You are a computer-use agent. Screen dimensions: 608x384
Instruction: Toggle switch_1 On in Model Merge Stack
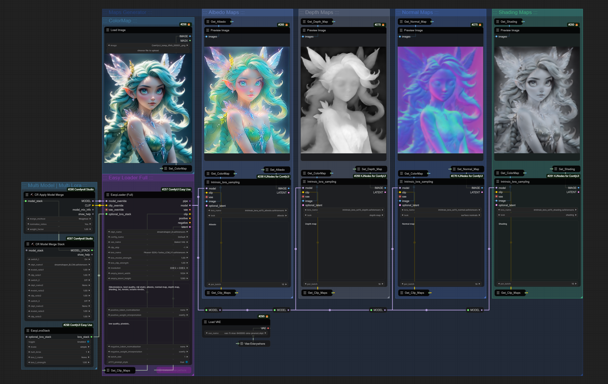coord(59,259)
